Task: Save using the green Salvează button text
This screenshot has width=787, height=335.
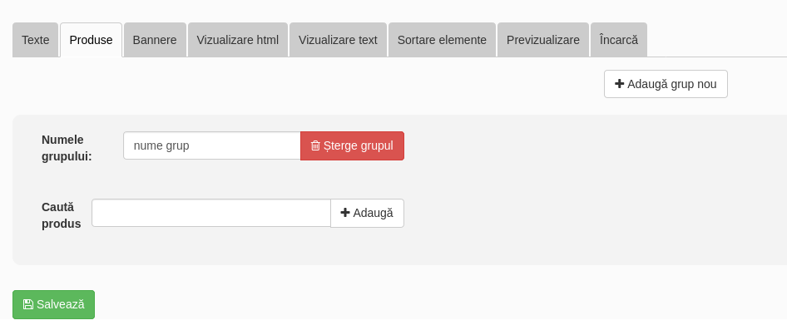Action: click(60, 304)
